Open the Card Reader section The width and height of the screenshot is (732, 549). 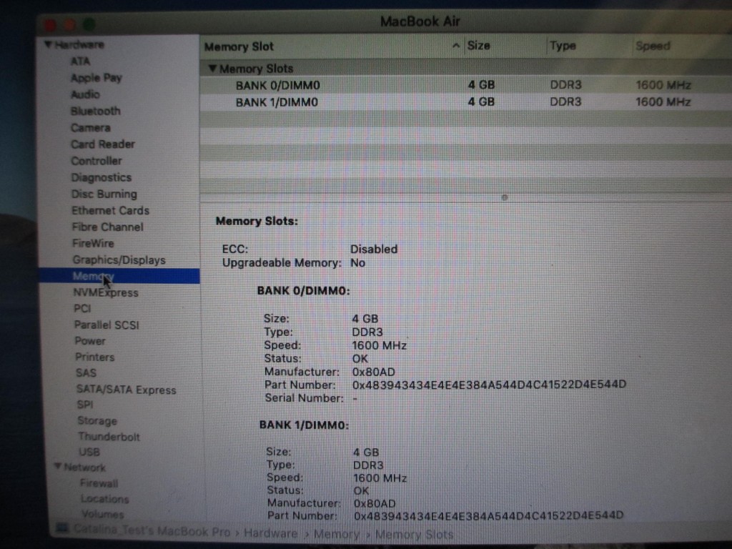(x=103, y=144)
